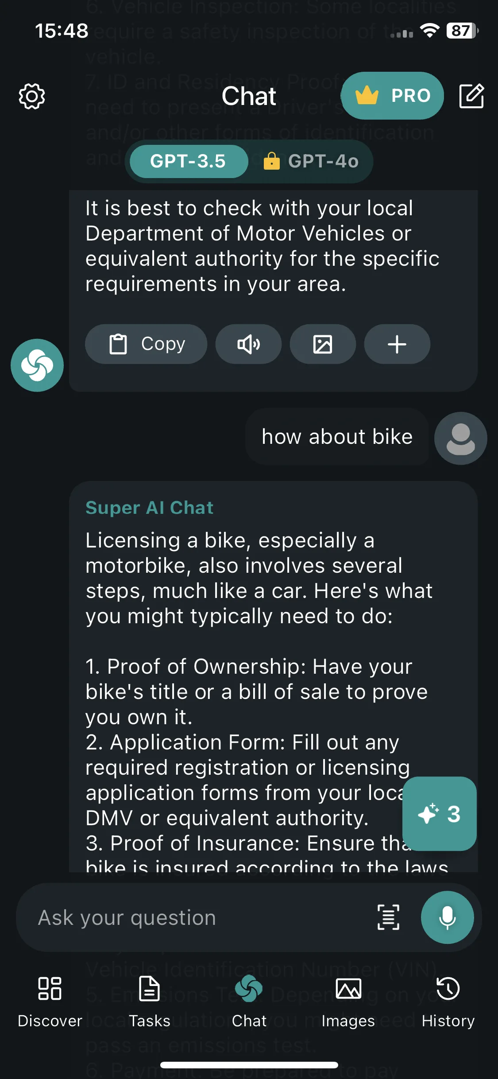This screenshot has width=498, height=1079.
Task: Tap the Super AI Chat avatar icon
Action: 37,365
